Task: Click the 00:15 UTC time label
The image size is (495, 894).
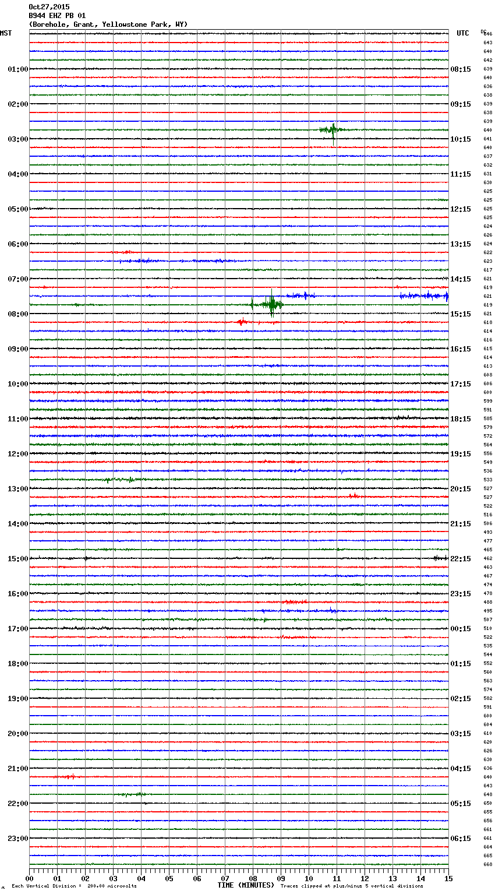Action: tap(461, 629)
